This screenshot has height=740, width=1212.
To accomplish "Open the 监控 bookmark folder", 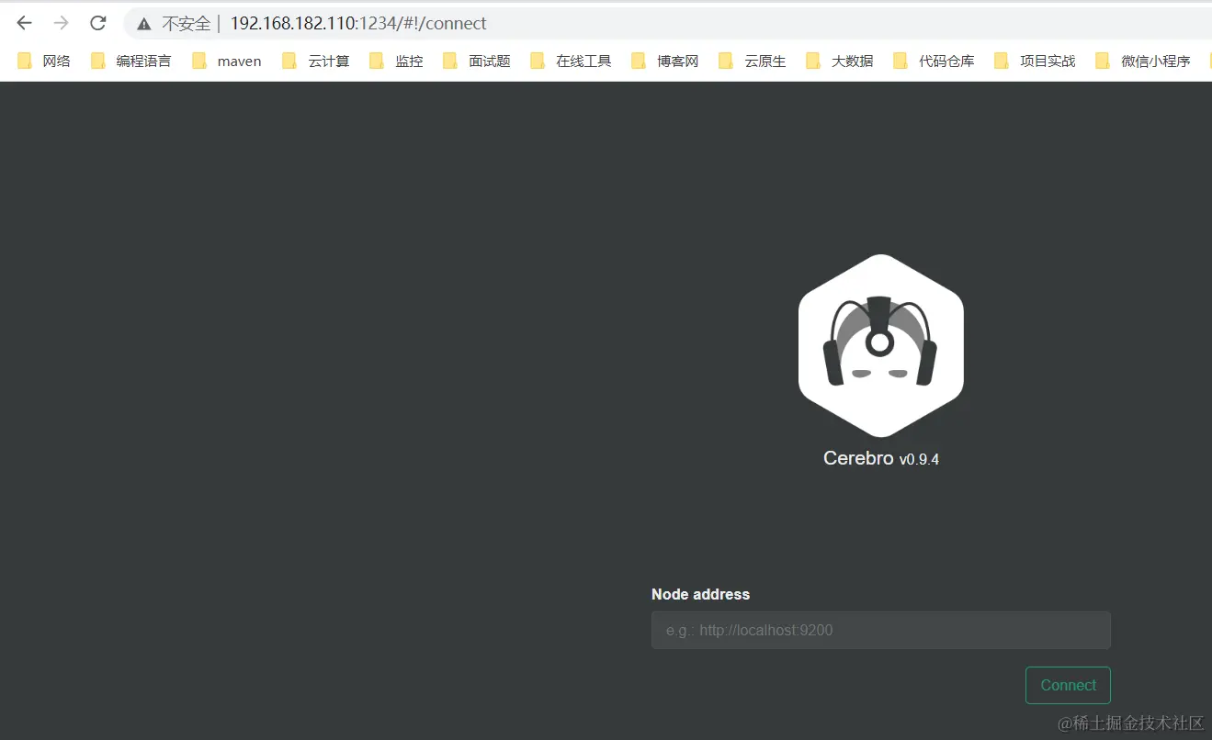I will click(x=396, y=61).
